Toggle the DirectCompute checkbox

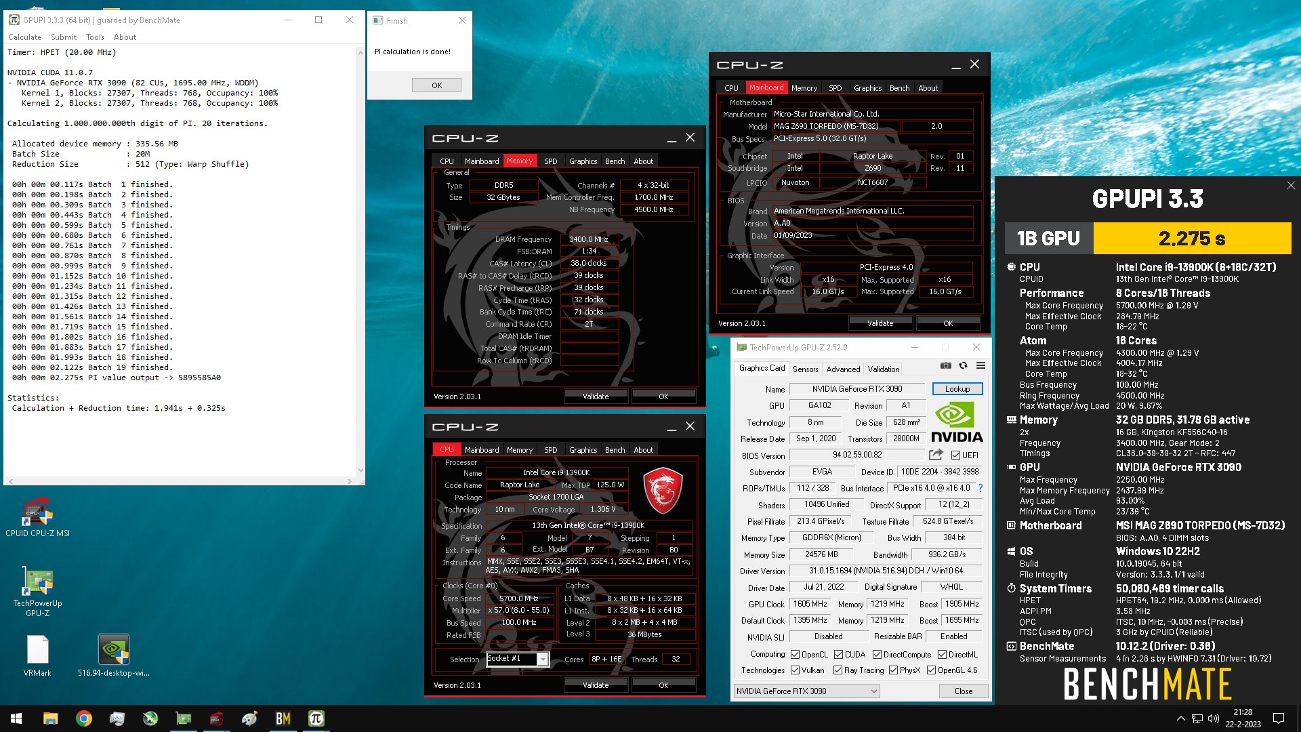[x=877, y=655]
